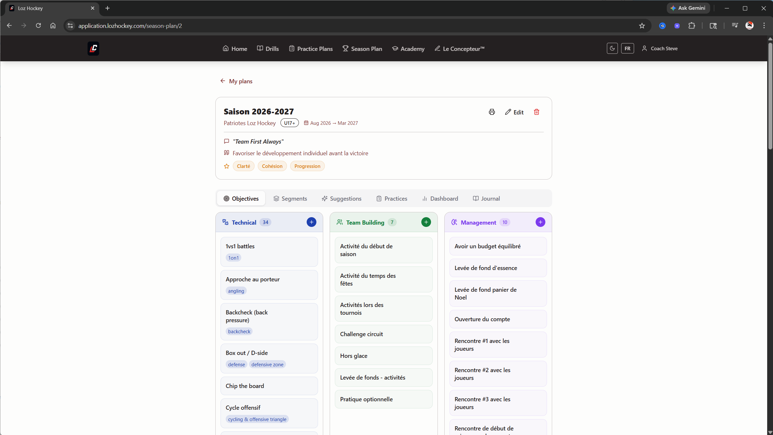Open Chip the board objective
773x435 pixels.
pos(269,386)
